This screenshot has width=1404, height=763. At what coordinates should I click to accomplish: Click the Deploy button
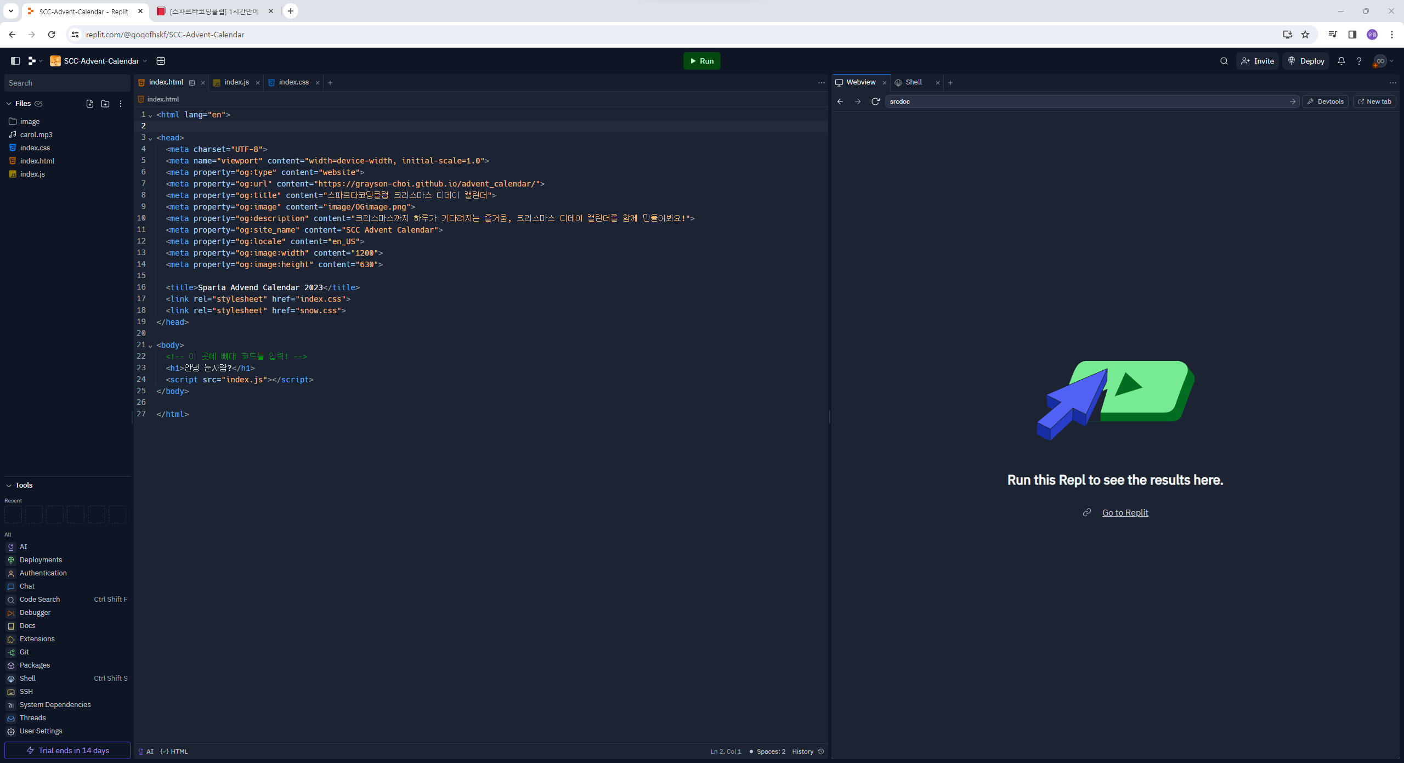coord(1306,61)
